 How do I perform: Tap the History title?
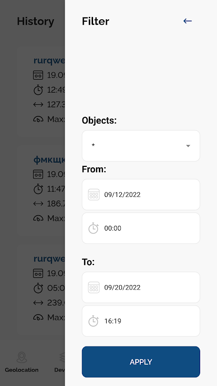click(x=35, y=21)
